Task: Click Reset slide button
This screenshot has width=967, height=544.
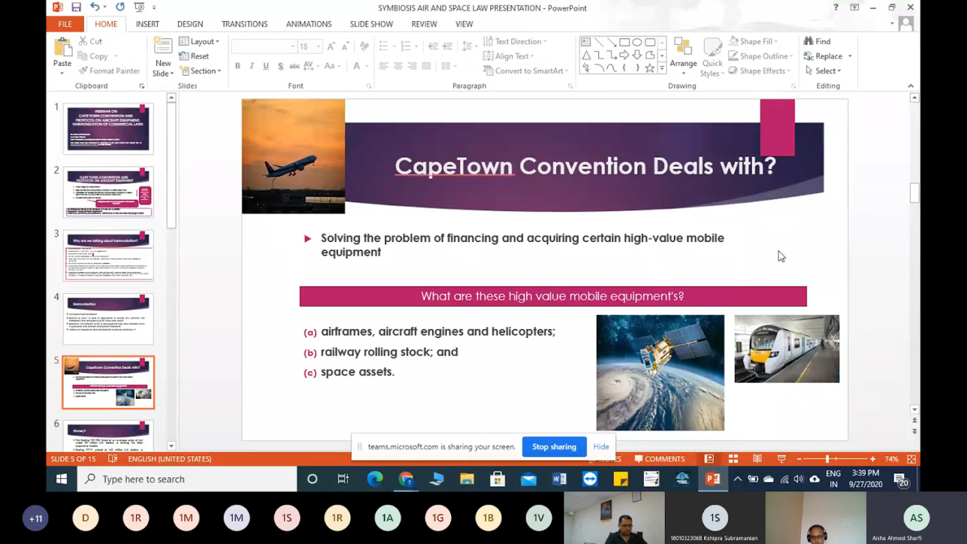Action: coord(194,56)
